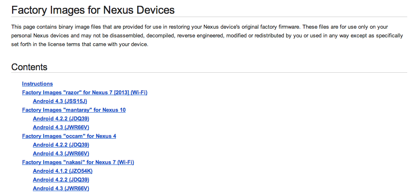
Task: Click the "Factory Images for Nexus Devices" page title
Action: 93,9
